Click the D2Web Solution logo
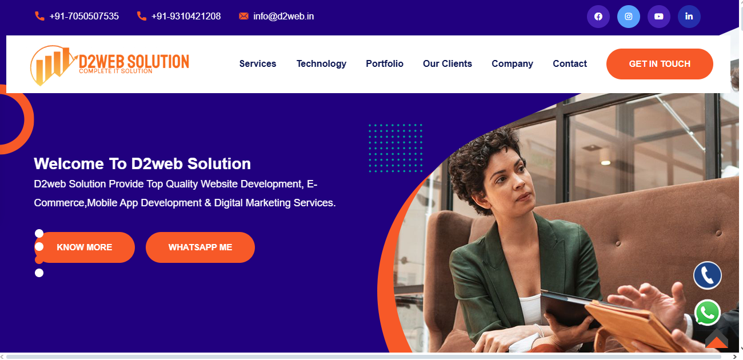Viewport: 743px width, 360px height. (110, 64)
